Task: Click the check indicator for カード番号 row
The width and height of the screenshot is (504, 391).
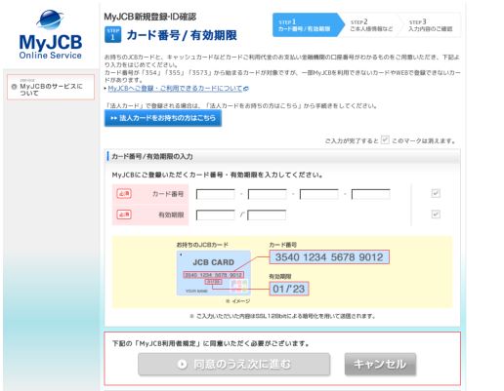Action: coord(436,193)
